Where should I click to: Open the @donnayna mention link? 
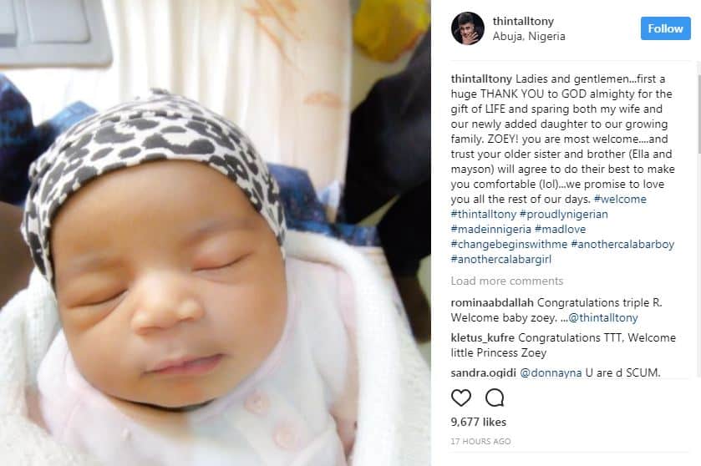(x=551, y=372)
